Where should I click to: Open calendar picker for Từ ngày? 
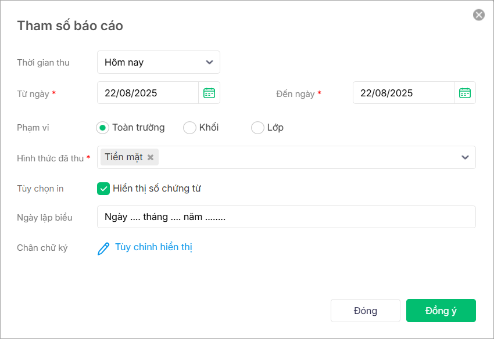pyautogui.click(x=209, y=93)
